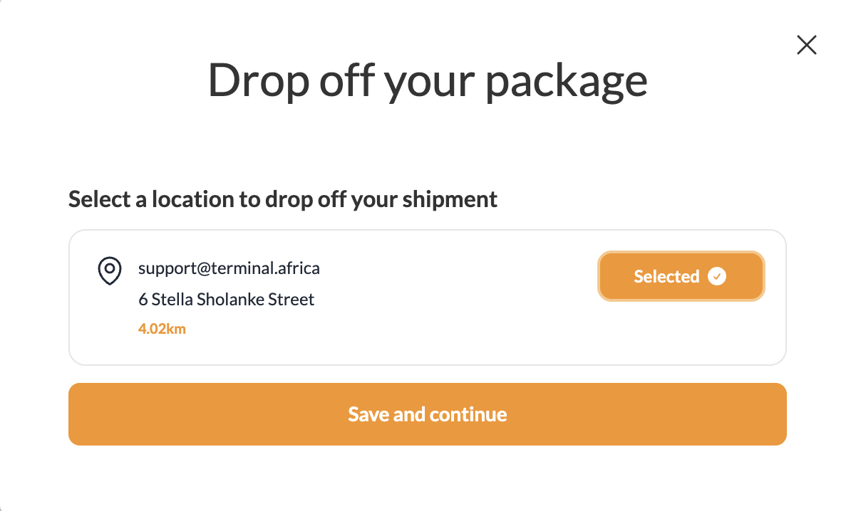This screenshot has width=851, height=511.
Task: Select the support@terminal.africa email text
Action: (229, 268)
